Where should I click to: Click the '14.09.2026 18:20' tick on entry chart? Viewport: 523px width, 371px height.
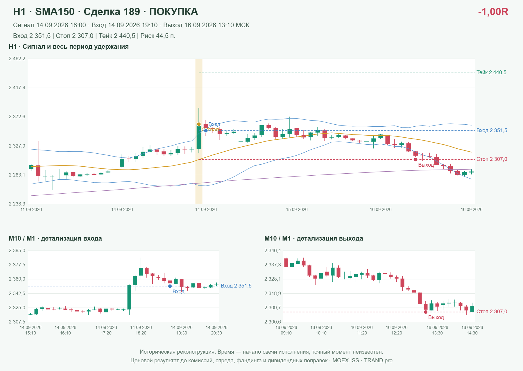(x=141, y=330)
